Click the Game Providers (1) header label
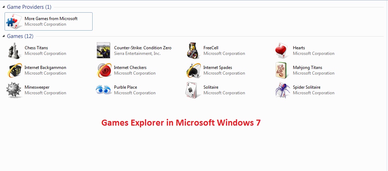The width and height of the screenshot is (388, 171). [x=29, y=7]
